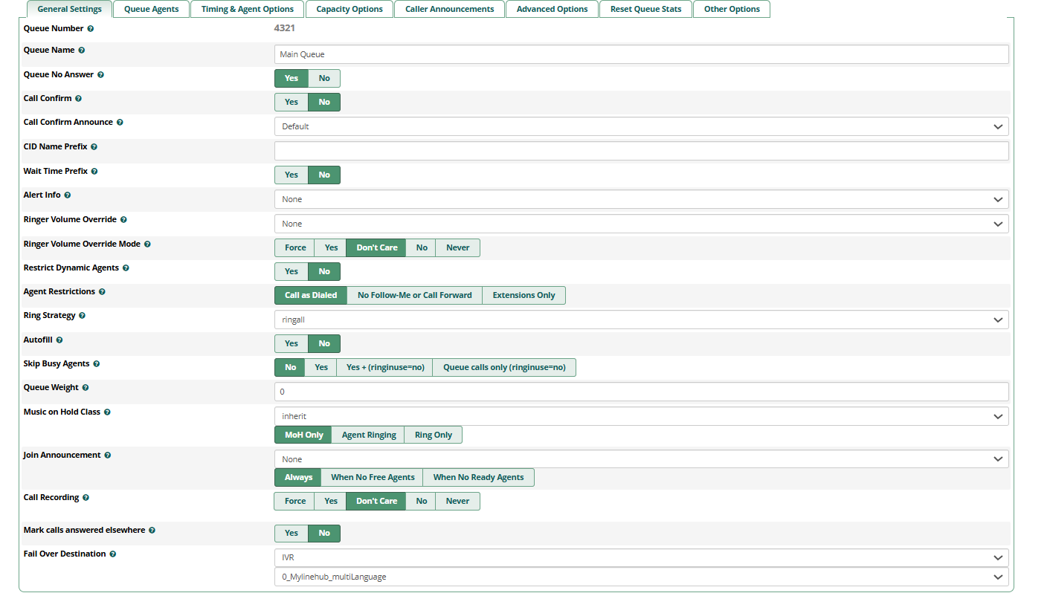Open help icon beside Queue No Answer
The image size is (1050, 593).
[100, 75]
